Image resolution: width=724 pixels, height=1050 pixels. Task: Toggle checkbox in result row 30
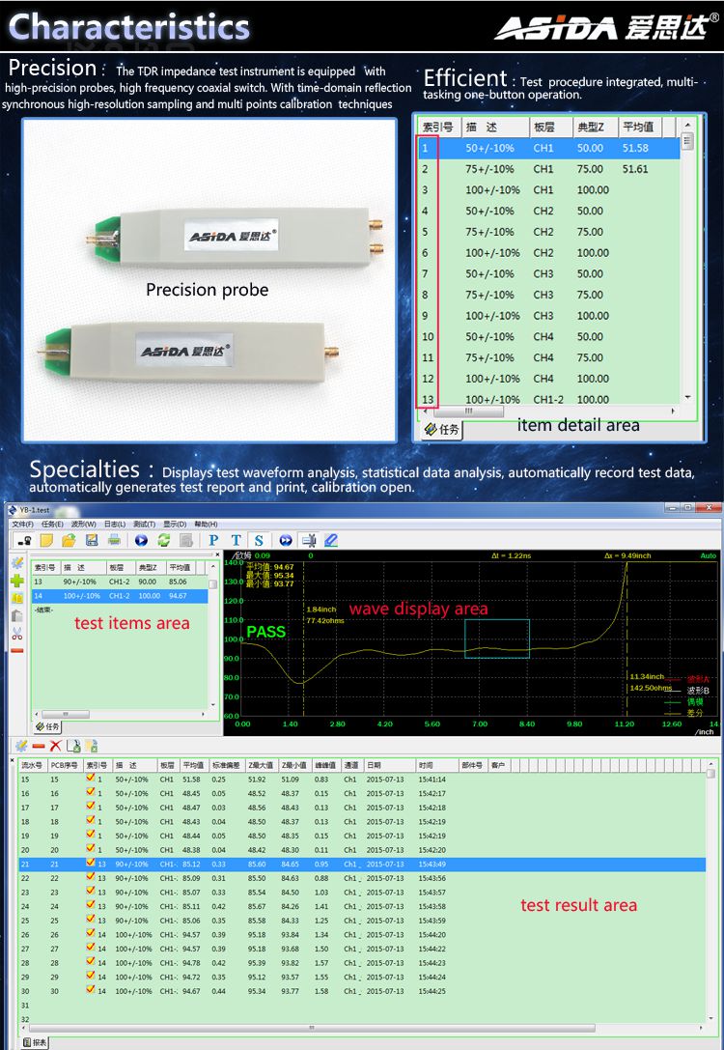[91, 990]
